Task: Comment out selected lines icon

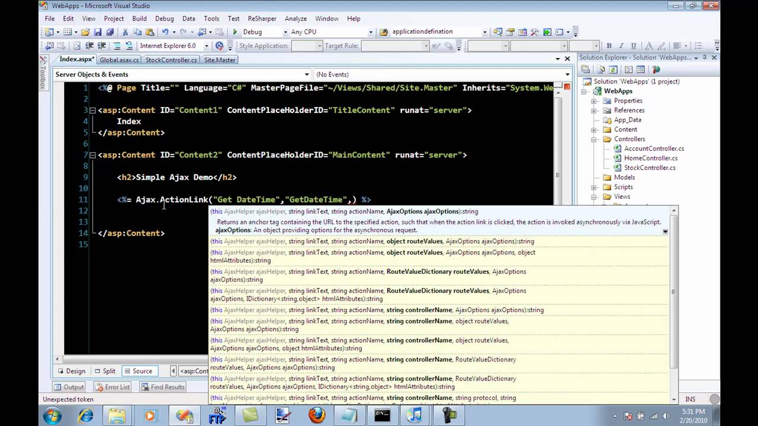Action: (x=117, y=46)
